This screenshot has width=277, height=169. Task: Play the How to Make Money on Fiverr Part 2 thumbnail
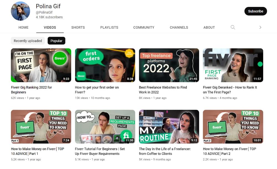[233, 127]
